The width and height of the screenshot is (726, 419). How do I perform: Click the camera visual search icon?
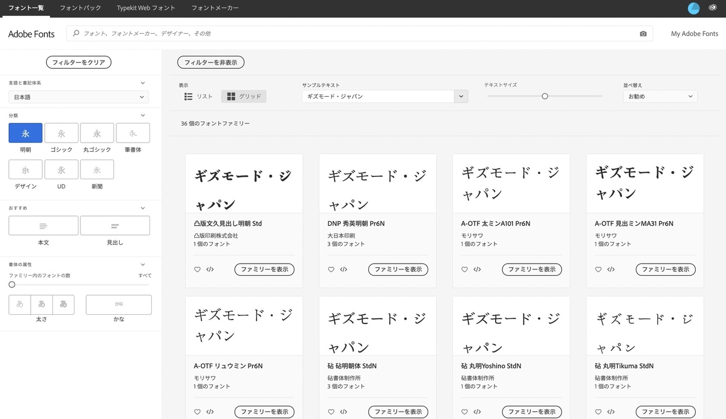pos(643,34)
